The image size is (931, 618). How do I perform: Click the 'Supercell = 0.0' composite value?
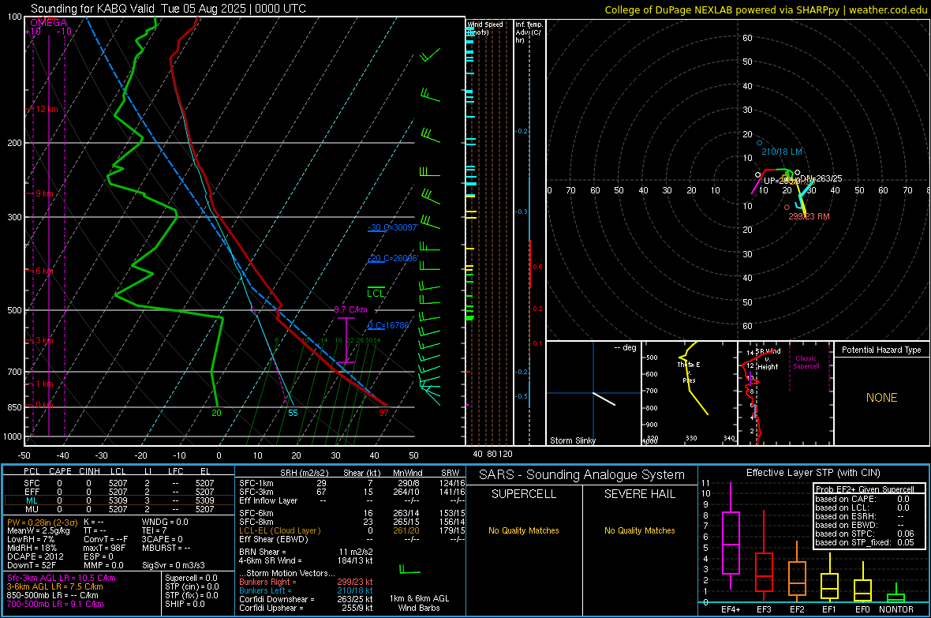191,578
